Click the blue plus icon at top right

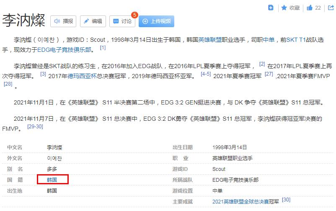point(271,8)
